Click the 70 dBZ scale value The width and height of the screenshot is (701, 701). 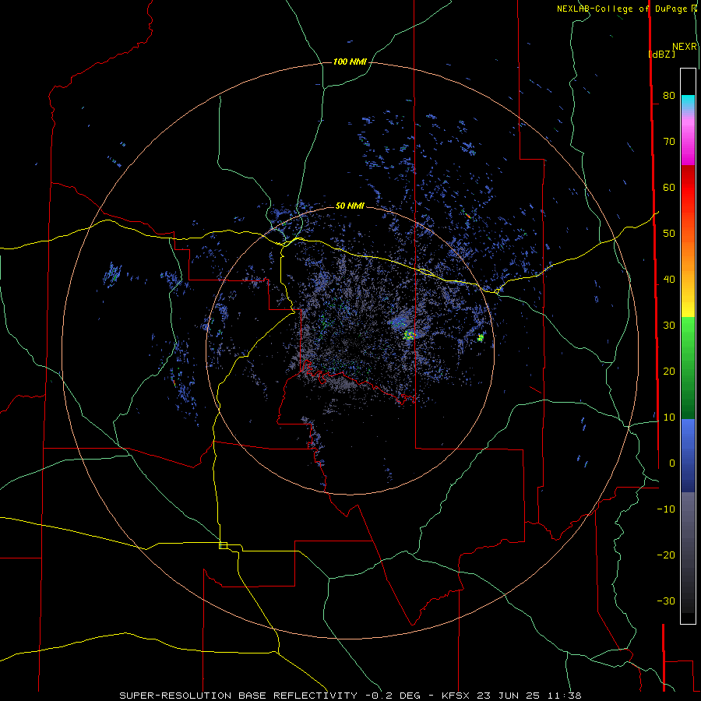coord(669,142)
